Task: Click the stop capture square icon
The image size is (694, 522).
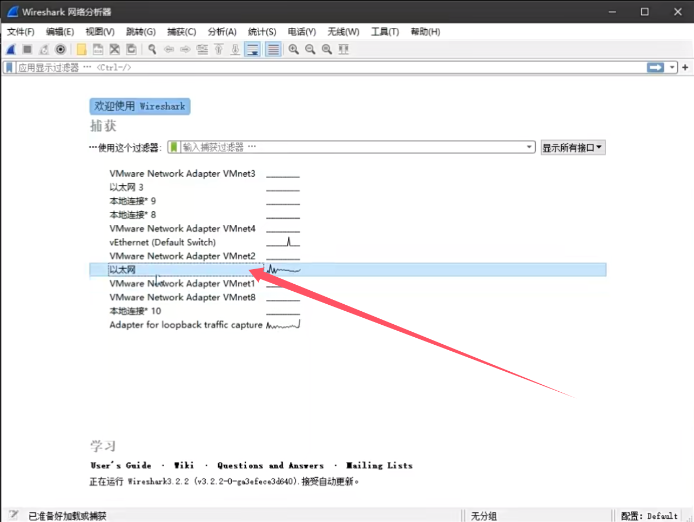Action: [28, 50]
